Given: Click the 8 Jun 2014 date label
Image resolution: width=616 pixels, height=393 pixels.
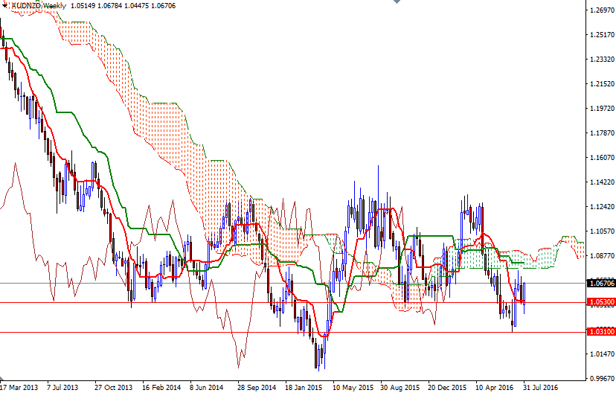Looking at the screenshot, I should coord(206,388).
